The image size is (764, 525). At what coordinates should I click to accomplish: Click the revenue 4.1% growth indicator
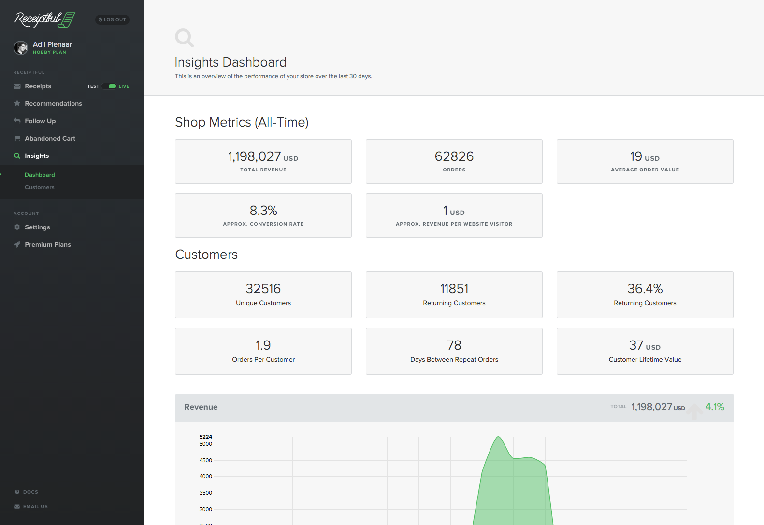coord(715,407)
